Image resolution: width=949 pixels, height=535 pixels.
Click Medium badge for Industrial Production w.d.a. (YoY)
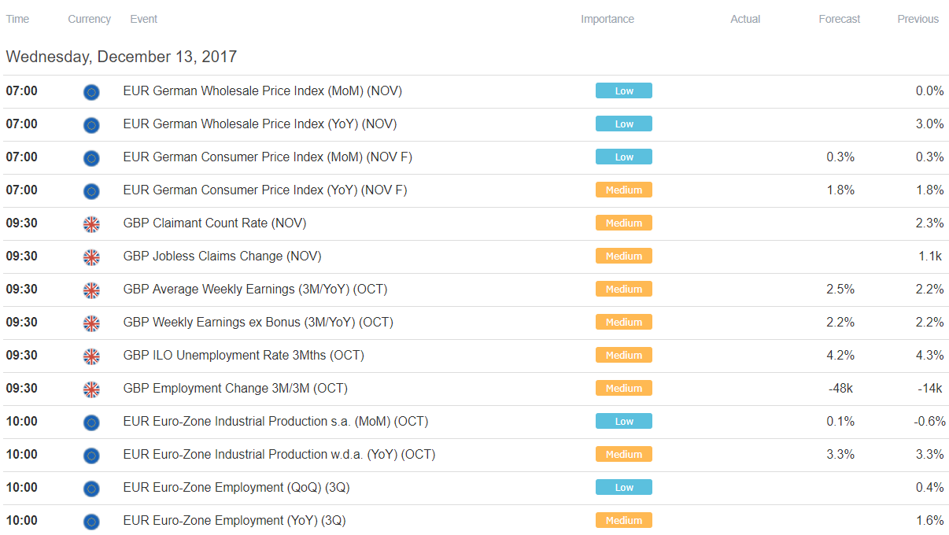pyautogui.click(x=624, y=455)
